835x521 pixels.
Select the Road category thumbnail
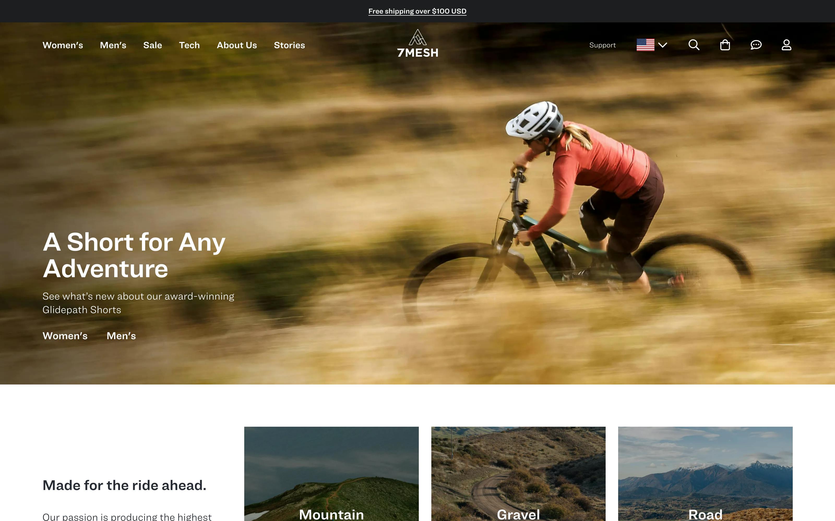click(705, 474)
